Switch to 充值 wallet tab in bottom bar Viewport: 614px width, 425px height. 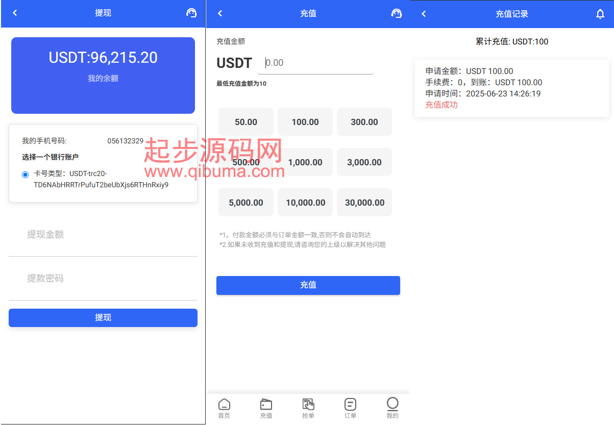coord(266,408)
